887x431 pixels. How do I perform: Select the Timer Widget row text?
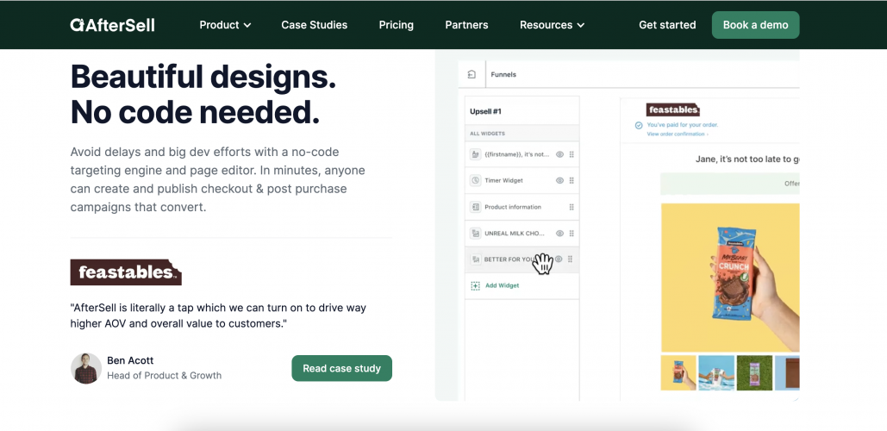coord(503,180)
